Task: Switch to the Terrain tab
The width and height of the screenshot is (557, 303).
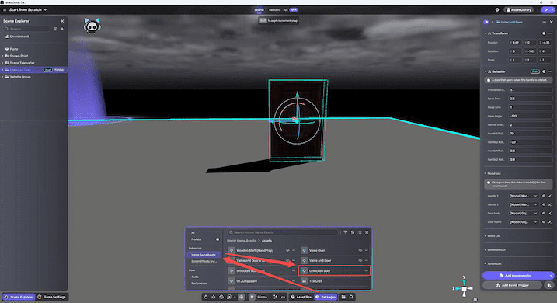Action: click(274, 10)
